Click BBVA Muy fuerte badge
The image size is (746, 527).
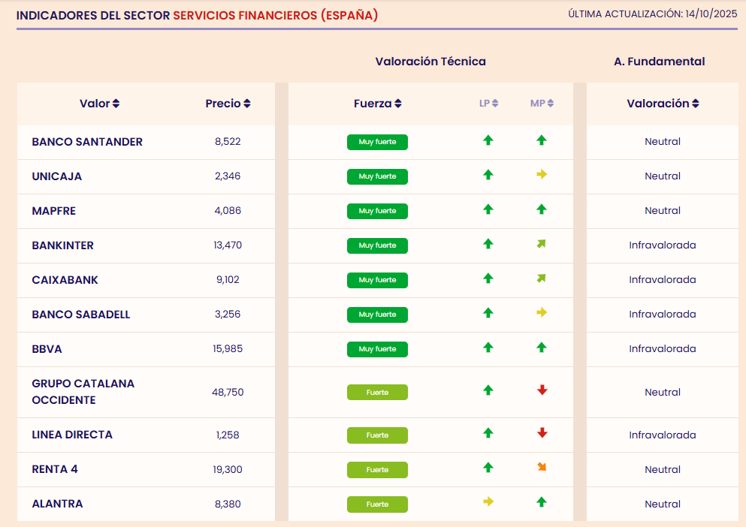coord(377,349)
